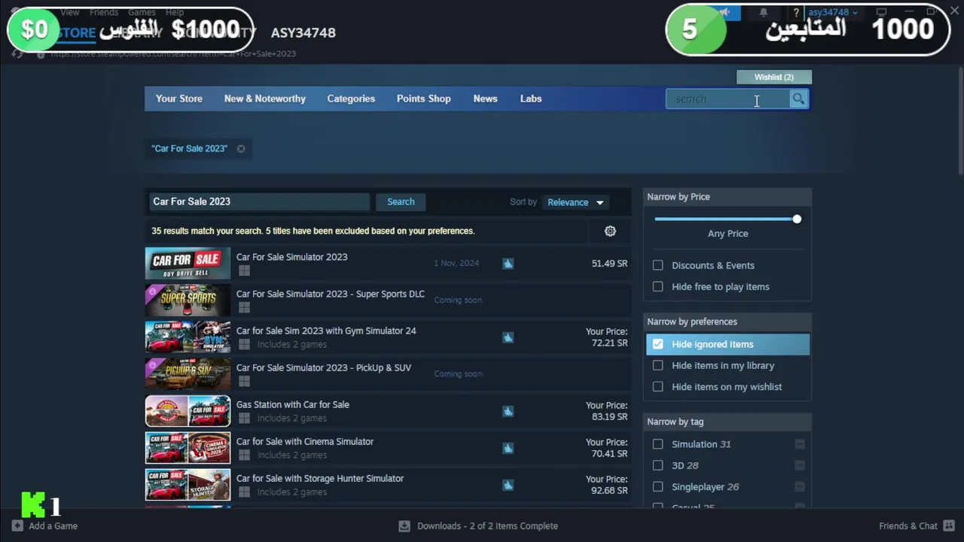Screen dimensions: 964x542
Task: Open the Gas Station with Car for Sale thumbnail
Action: click(x=188, y=411)
